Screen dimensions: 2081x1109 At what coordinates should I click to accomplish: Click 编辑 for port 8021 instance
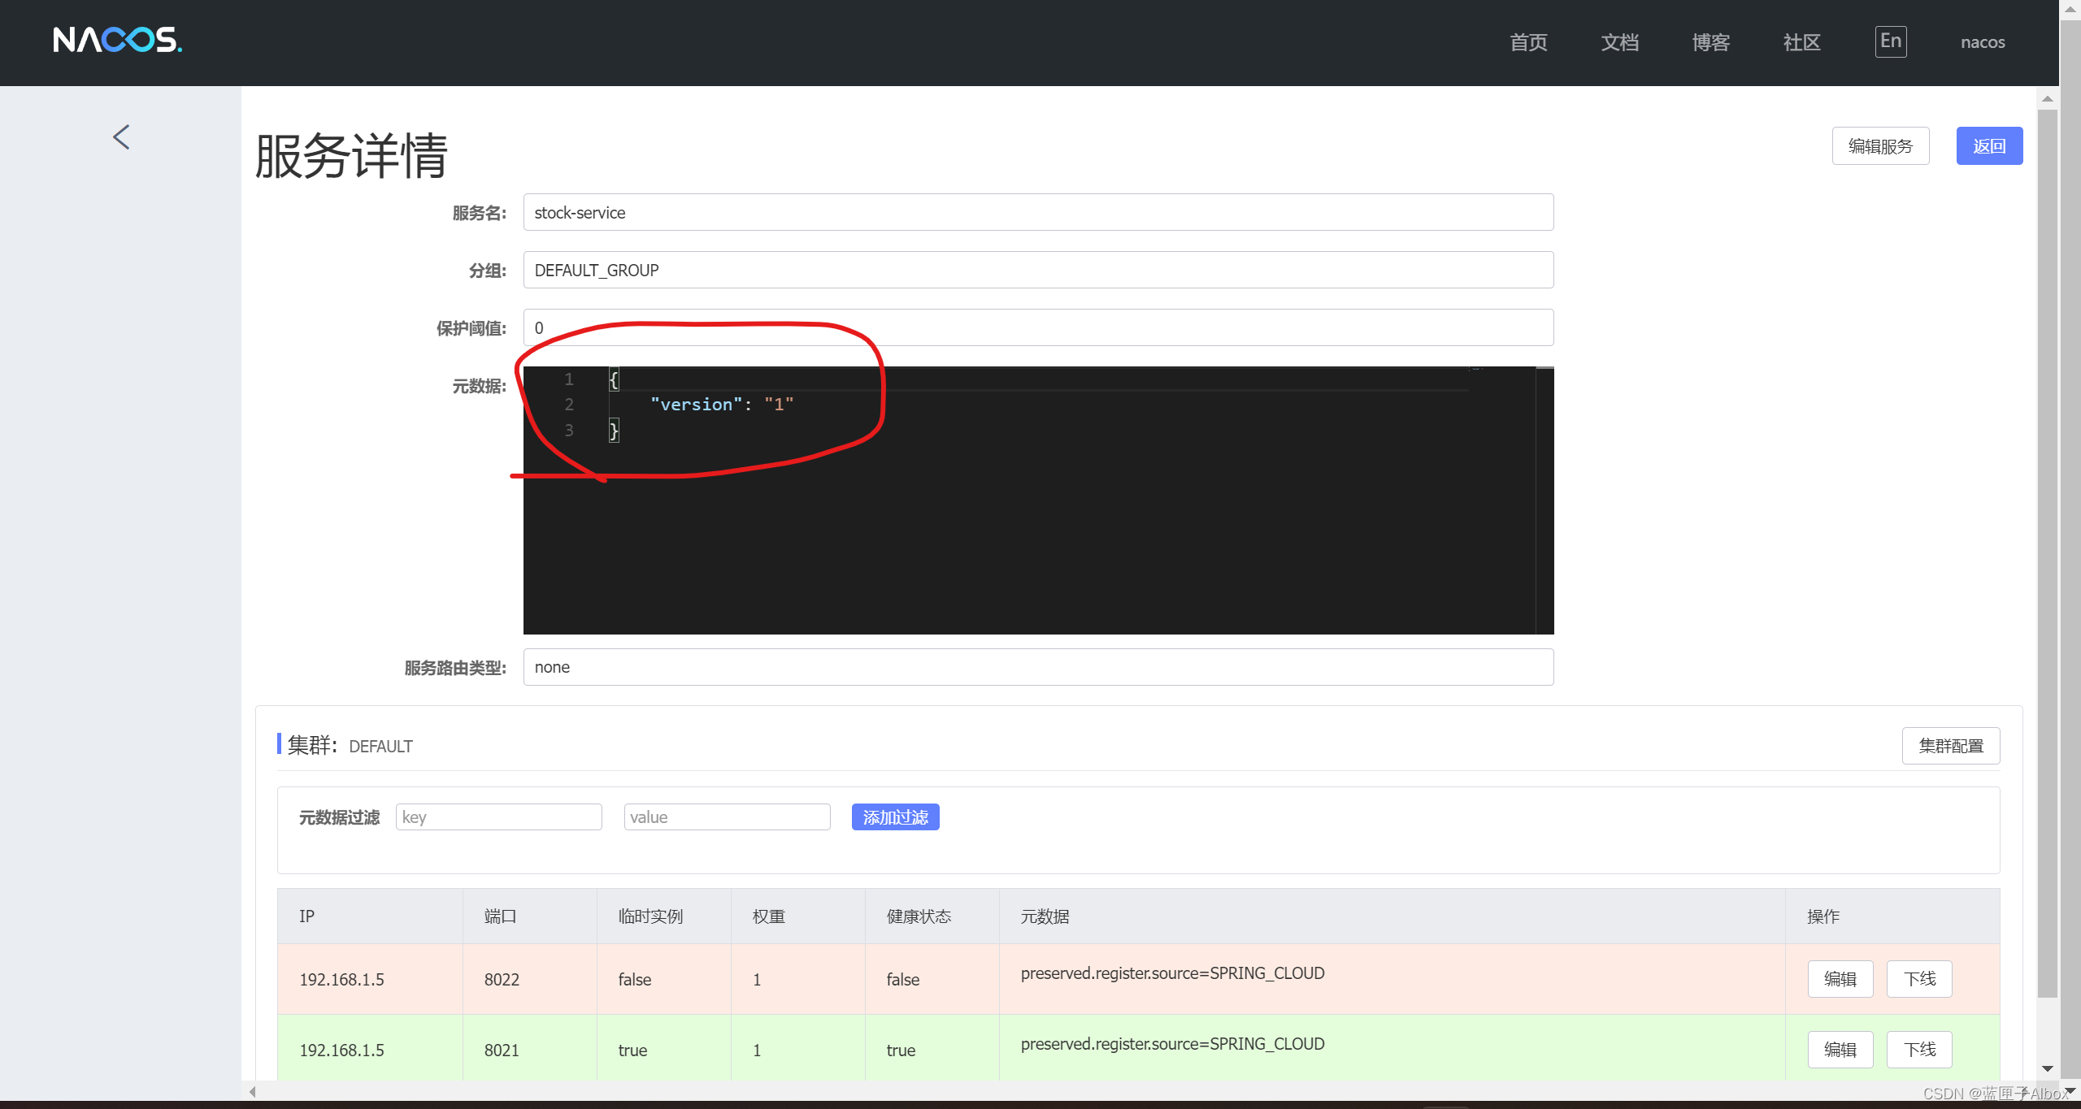pos(1840,1050)
